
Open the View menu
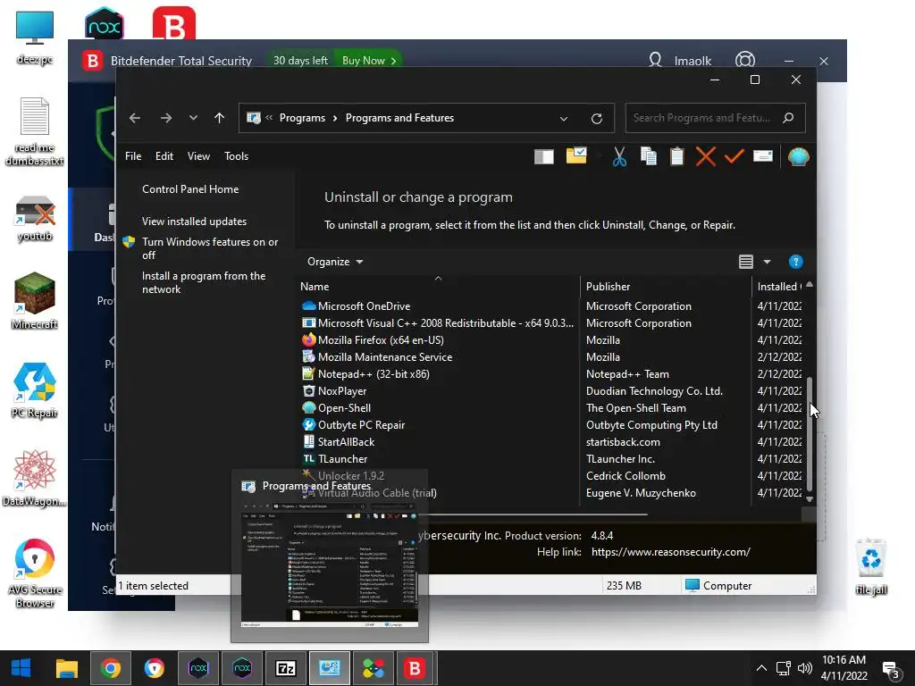pyautogui.click(x=198, y=156)
